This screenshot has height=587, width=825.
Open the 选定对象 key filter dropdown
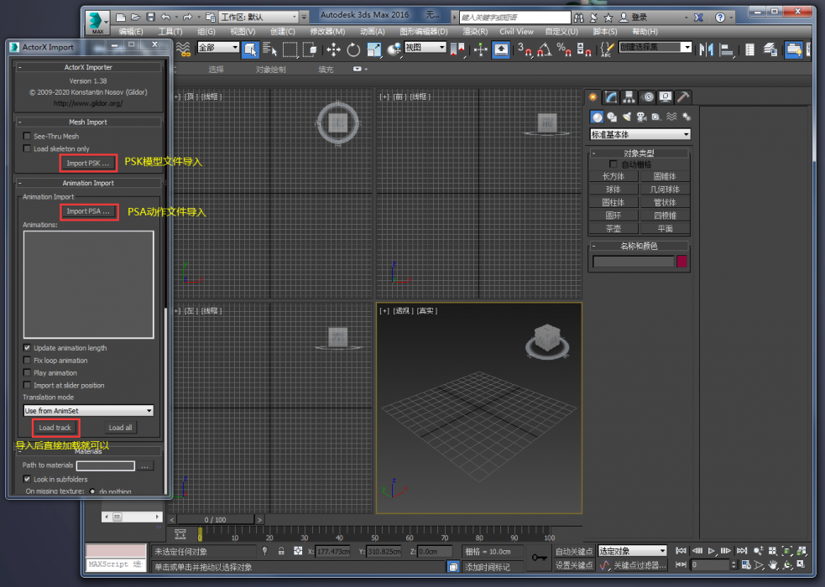[x=633, y=551]
